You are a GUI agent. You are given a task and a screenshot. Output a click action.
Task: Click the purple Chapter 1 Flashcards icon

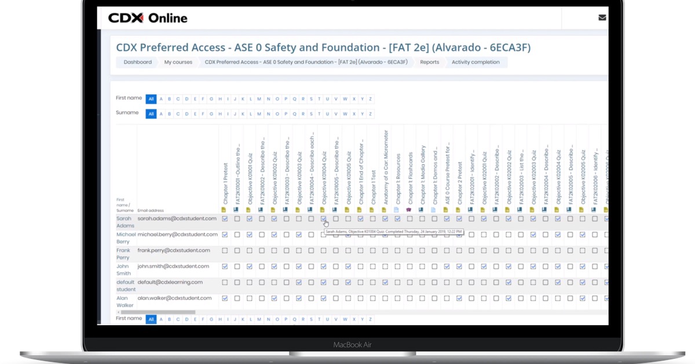pyautogui.click(x=409, y=210)
